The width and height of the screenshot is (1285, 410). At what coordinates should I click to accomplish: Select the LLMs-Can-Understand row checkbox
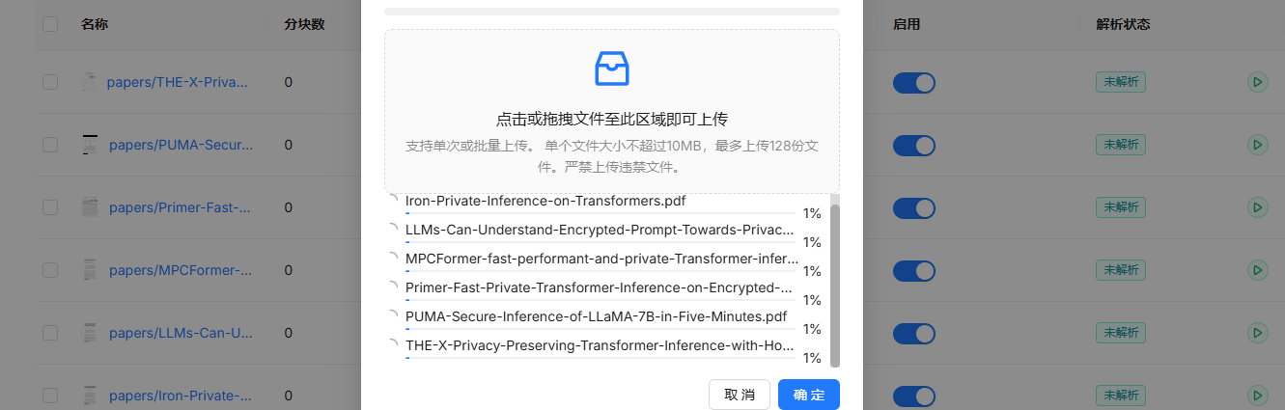(50, 333)
